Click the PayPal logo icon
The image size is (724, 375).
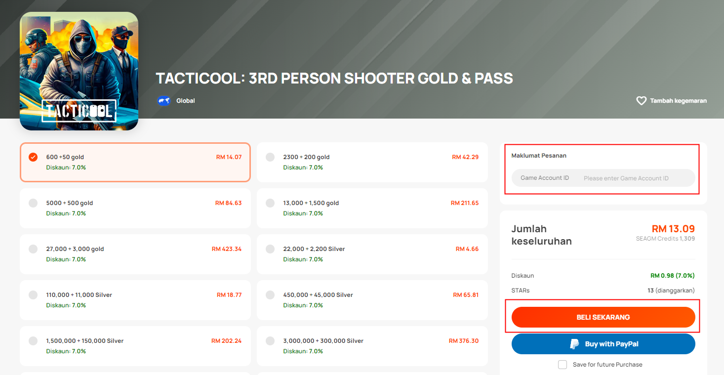point(574,344)
